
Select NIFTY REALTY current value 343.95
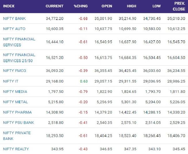tap(57, 149)
